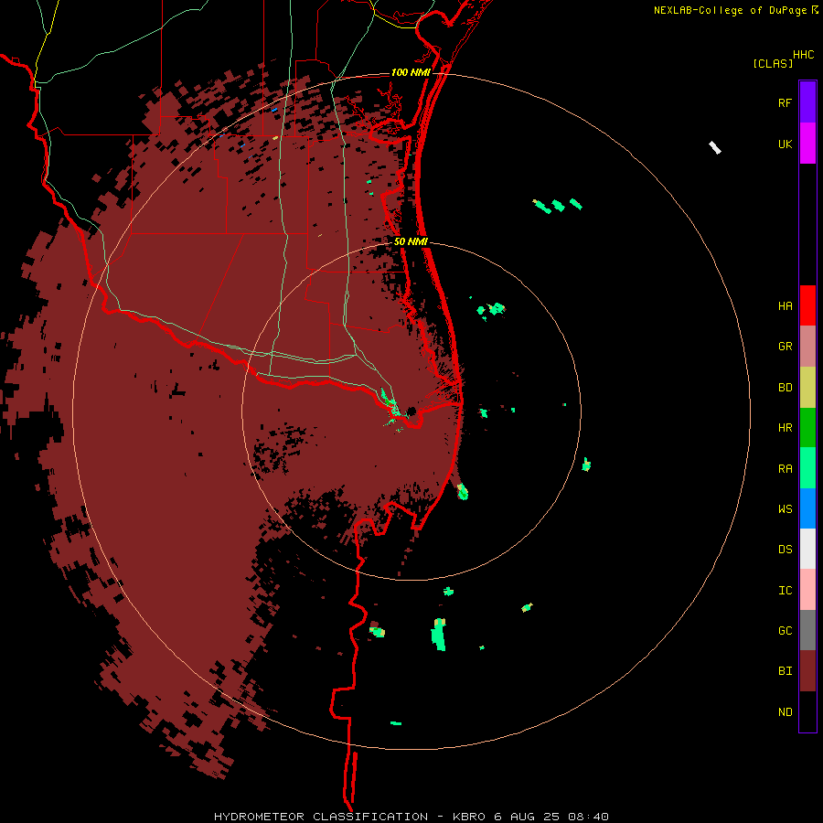Click the purple RF legend color swatch

(x=807, y=102)
